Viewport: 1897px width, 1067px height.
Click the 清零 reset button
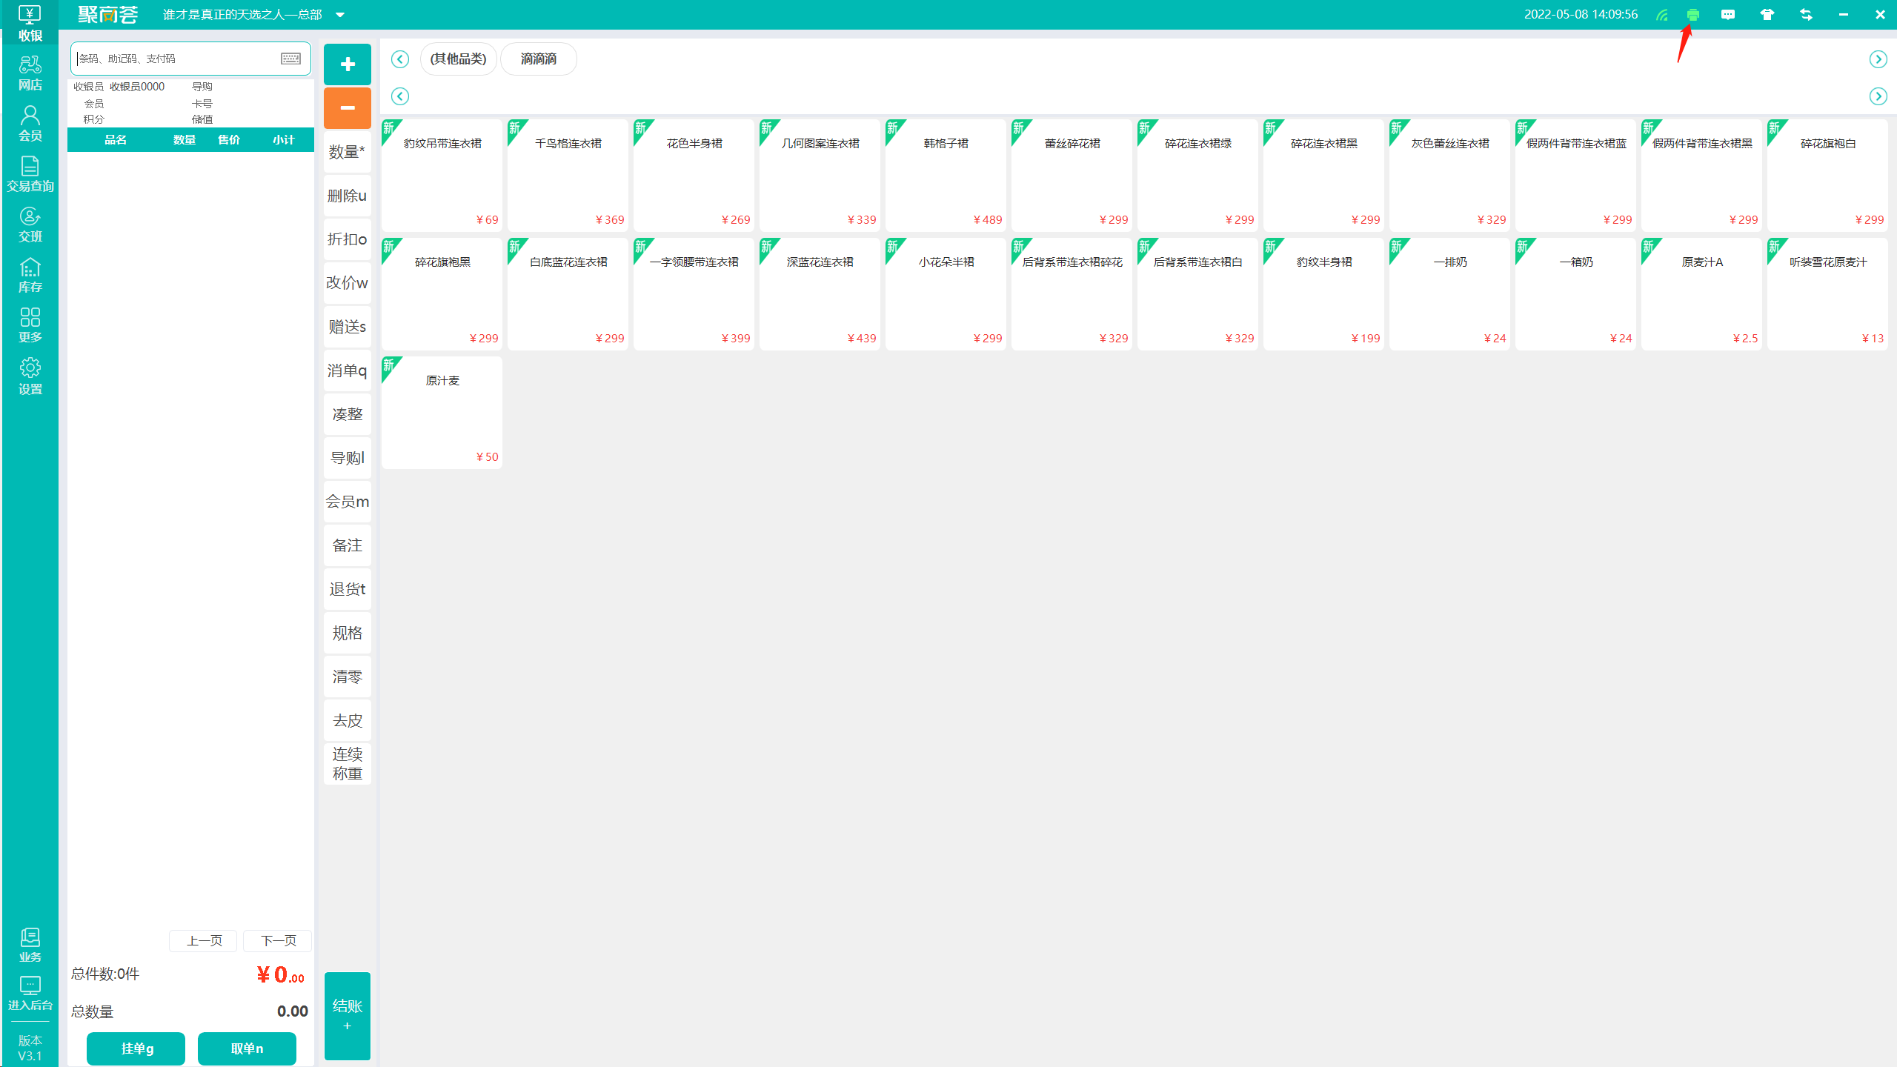pyautogui.click(x=347, y=677)
